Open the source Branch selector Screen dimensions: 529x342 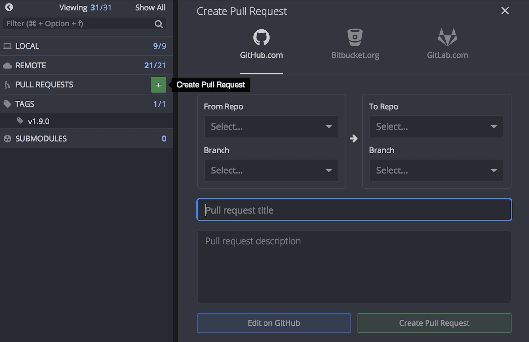click(x=271, y=170)
